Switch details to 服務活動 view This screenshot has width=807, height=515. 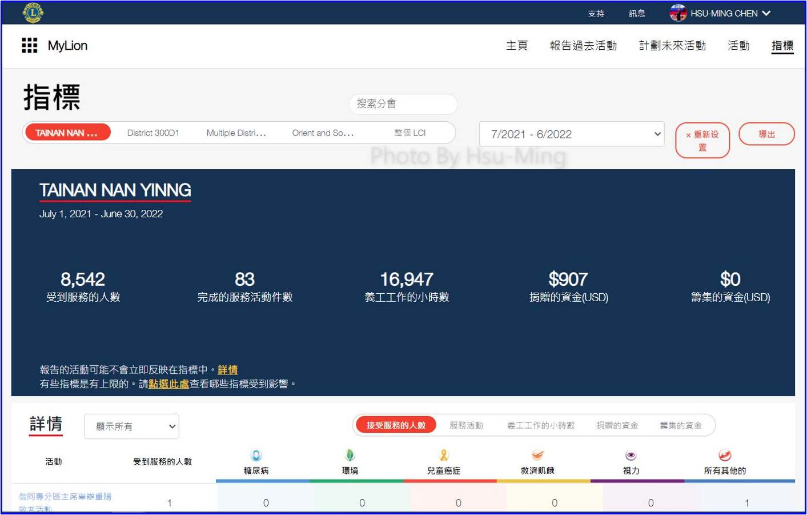pos(466,425)
